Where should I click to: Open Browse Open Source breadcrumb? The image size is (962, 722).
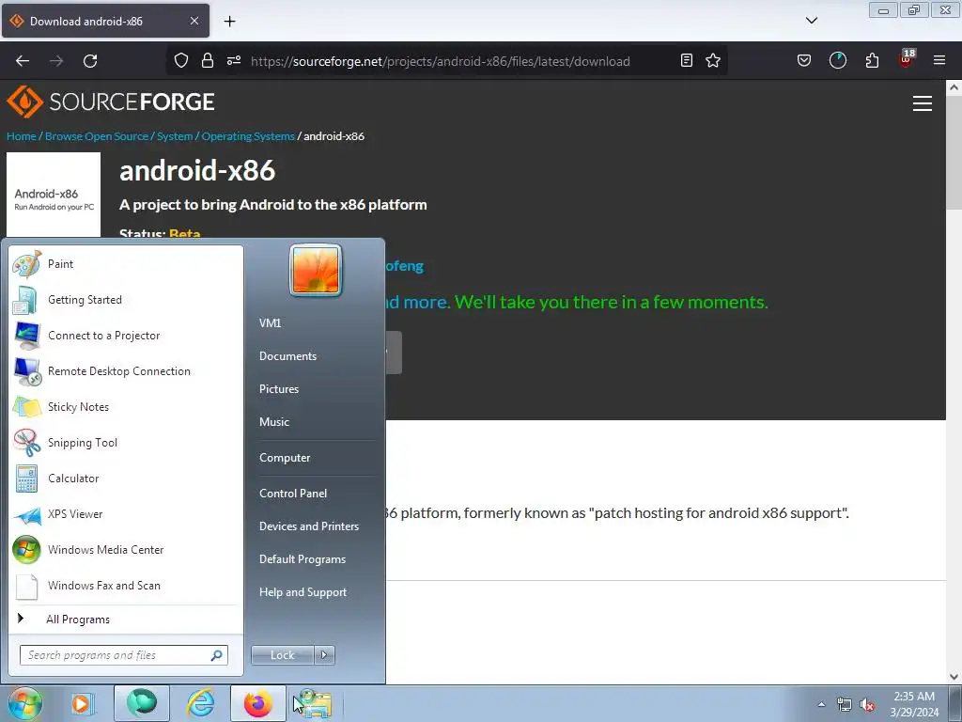point(97,136)
